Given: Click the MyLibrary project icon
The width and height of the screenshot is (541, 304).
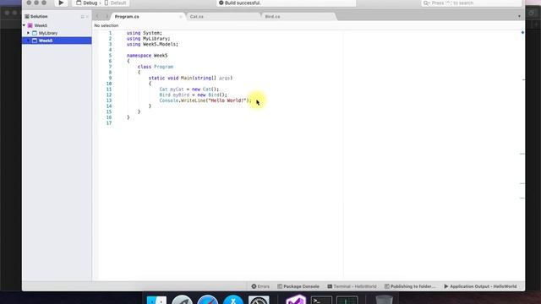Looking at the screenshot, I should click(35, 33).
